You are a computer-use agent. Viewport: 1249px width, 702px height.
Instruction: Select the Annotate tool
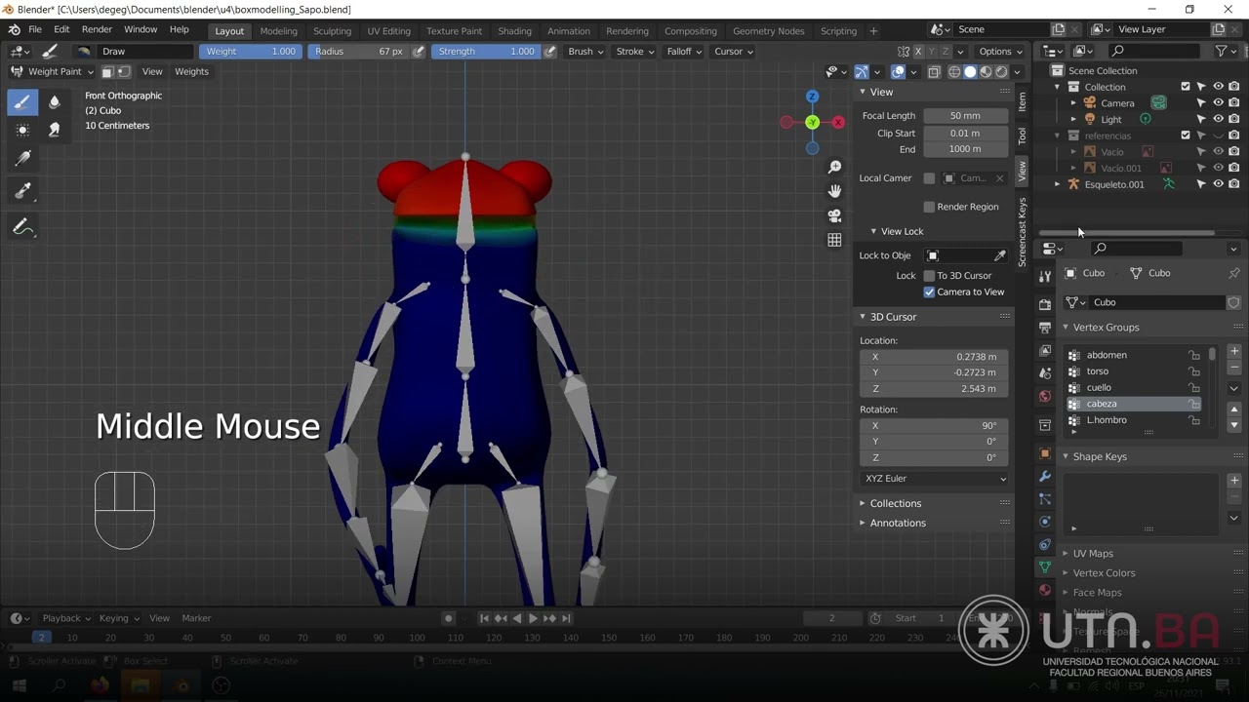click(x=23, y=227)
